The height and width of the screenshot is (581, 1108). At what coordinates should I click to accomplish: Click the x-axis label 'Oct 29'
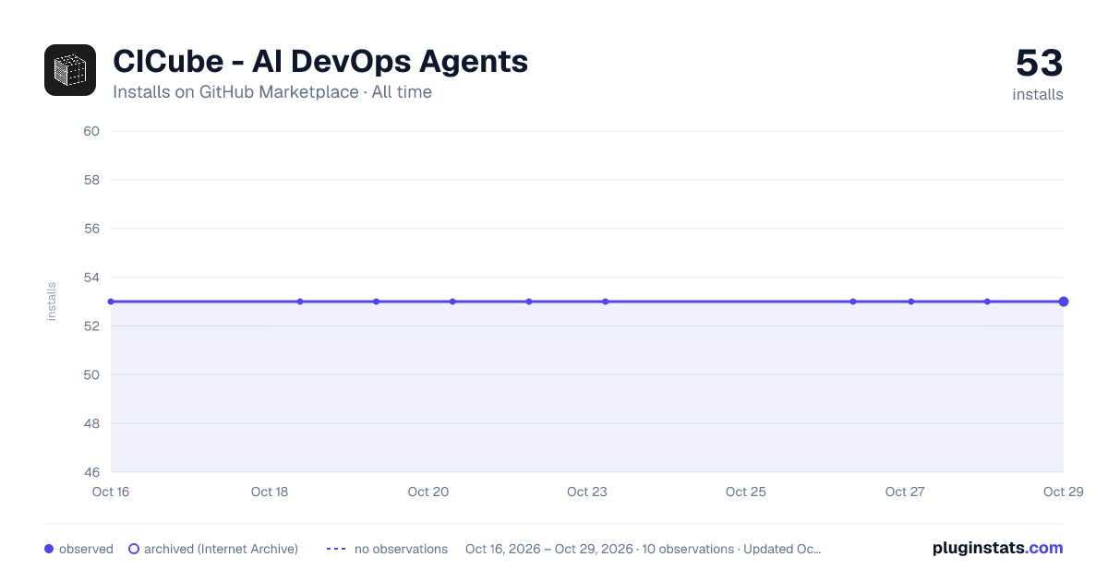(x=1062, y=492)
